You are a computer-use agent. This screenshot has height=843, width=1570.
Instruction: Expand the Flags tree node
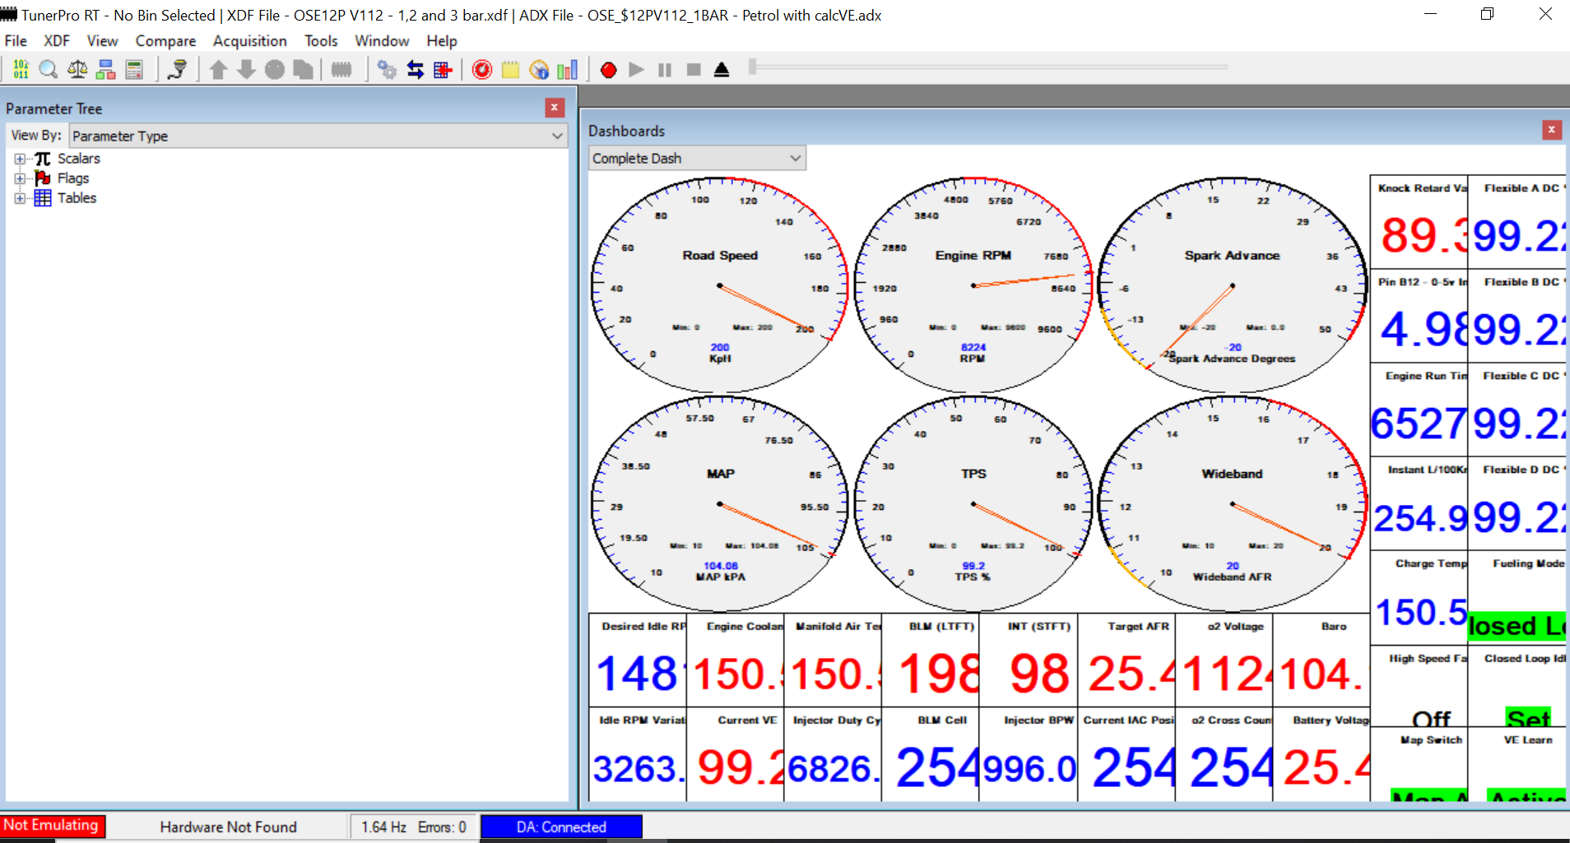click(x=20, y=178)
